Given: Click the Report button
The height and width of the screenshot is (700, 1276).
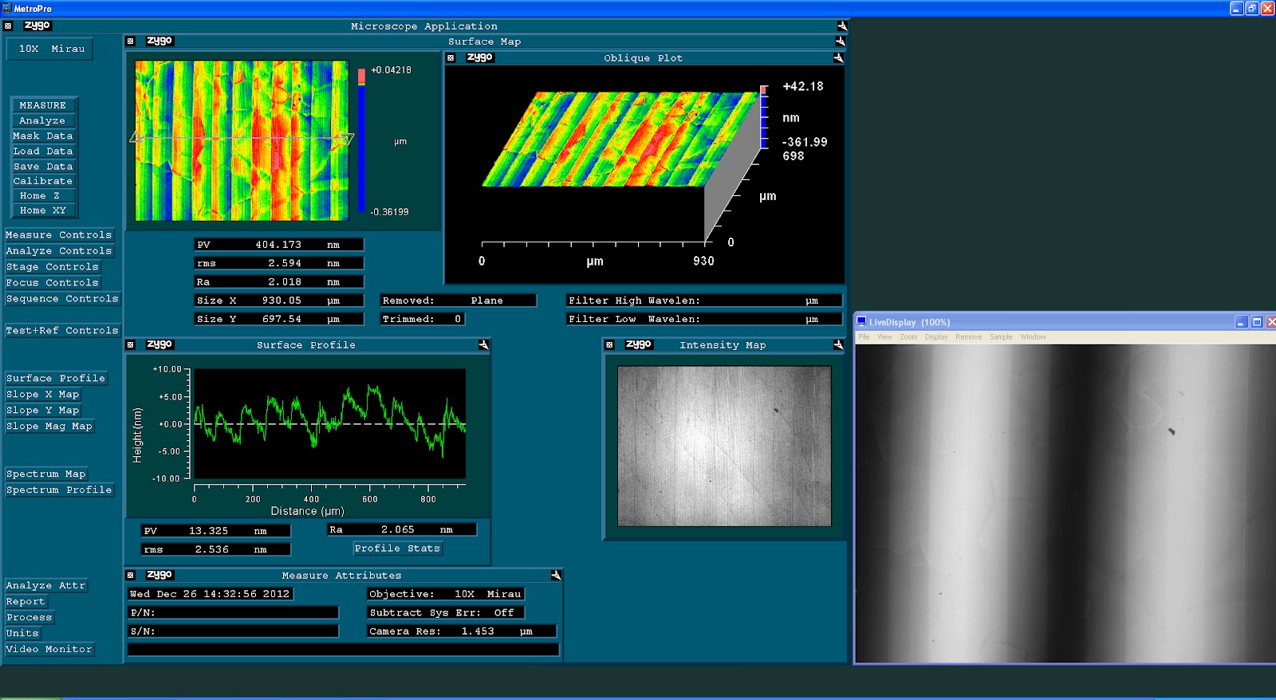Looking at the screenshot, I should point(26,602).
